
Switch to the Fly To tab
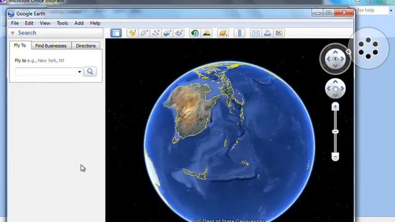(20, 46)
